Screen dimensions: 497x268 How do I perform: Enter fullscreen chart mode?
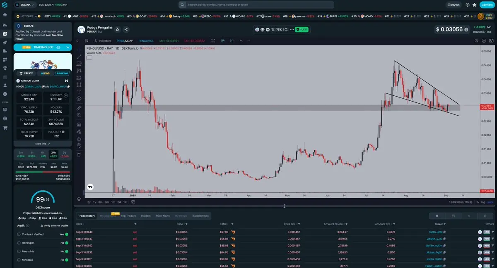213,41
